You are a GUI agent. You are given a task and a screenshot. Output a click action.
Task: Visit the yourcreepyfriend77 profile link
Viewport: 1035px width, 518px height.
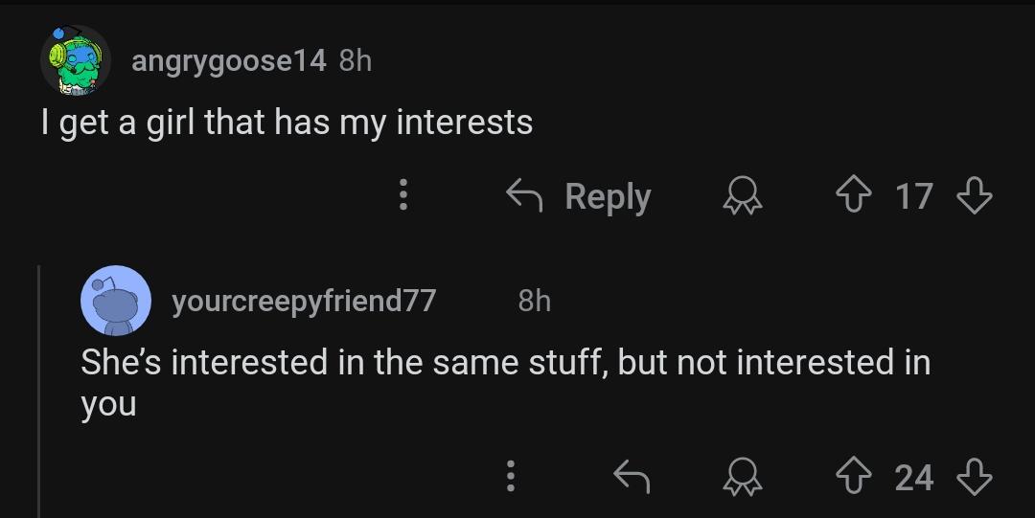coord(304,301)
